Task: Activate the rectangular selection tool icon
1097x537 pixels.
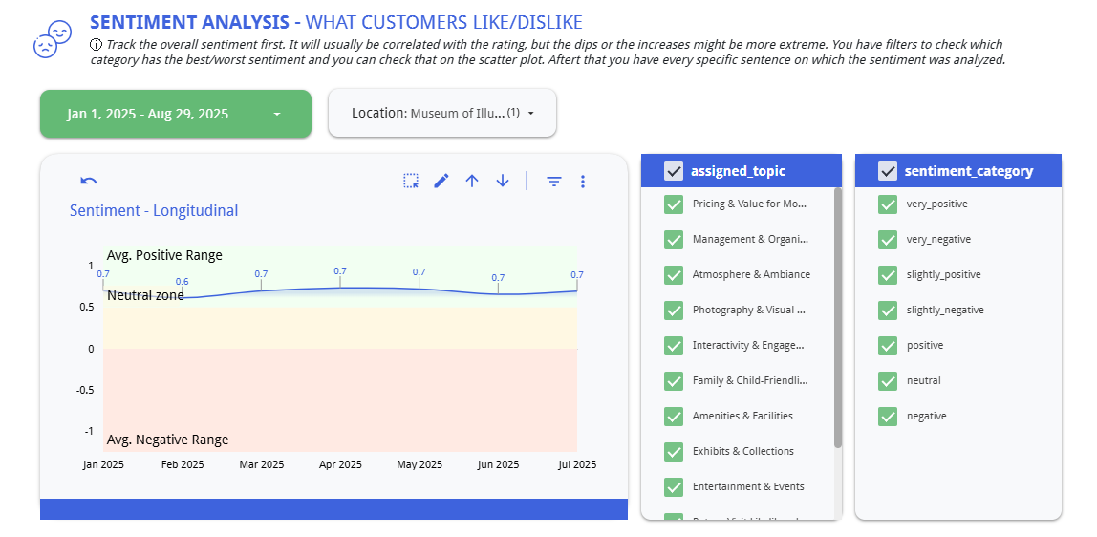Action: point(411,181)
